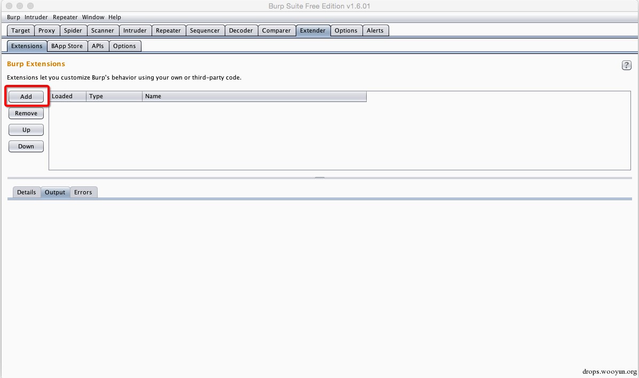
Task: Open the Window menu
Action: tap(93, 17)
